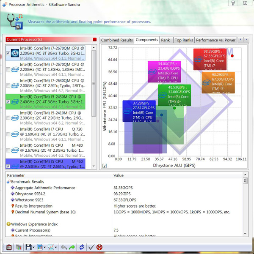Screen dimensions: 254x254
Task: Click processor list scroll-up arrow
Action: coord(94,48)
